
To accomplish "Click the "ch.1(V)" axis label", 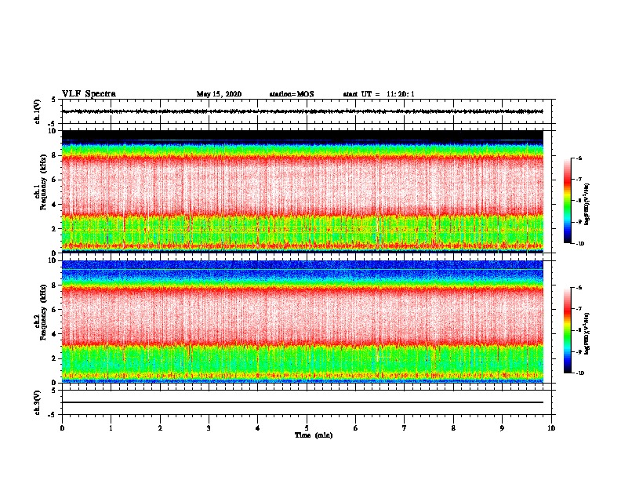I will pos(37,111).
